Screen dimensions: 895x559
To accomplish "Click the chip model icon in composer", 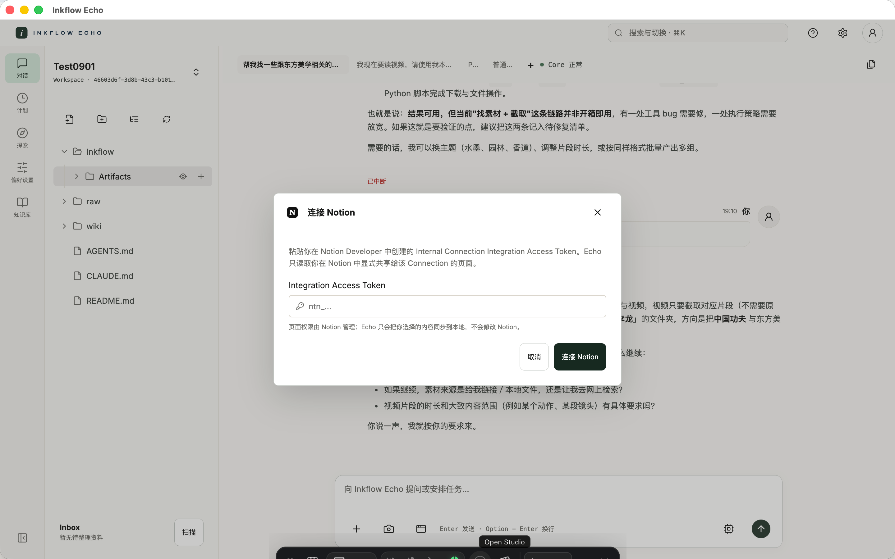I will 728,529.
